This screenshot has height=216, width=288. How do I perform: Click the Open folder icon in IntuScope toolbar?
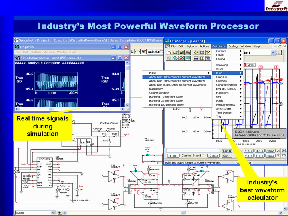coord(175,52)
